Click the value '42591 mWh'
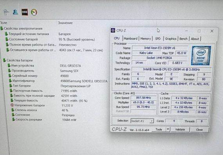 pos(69,96)
